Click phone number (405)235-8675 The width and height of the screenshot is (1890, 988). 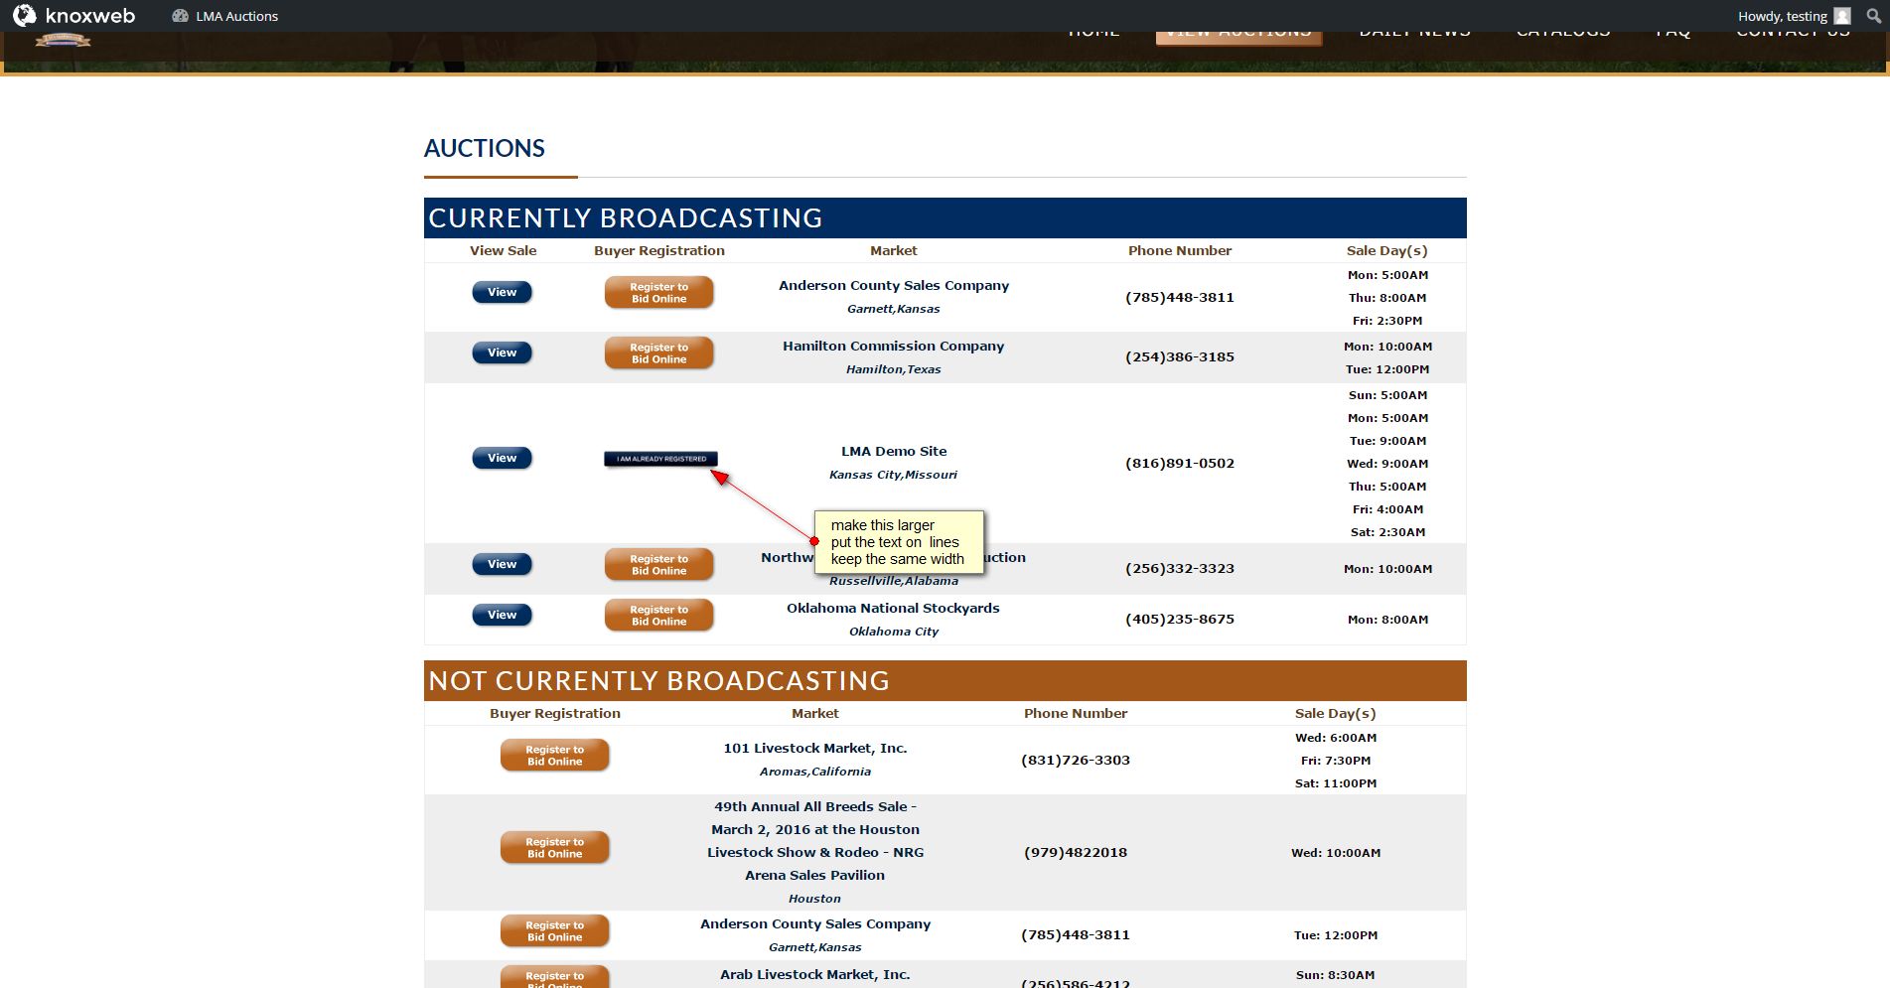tap(1180, 620)
